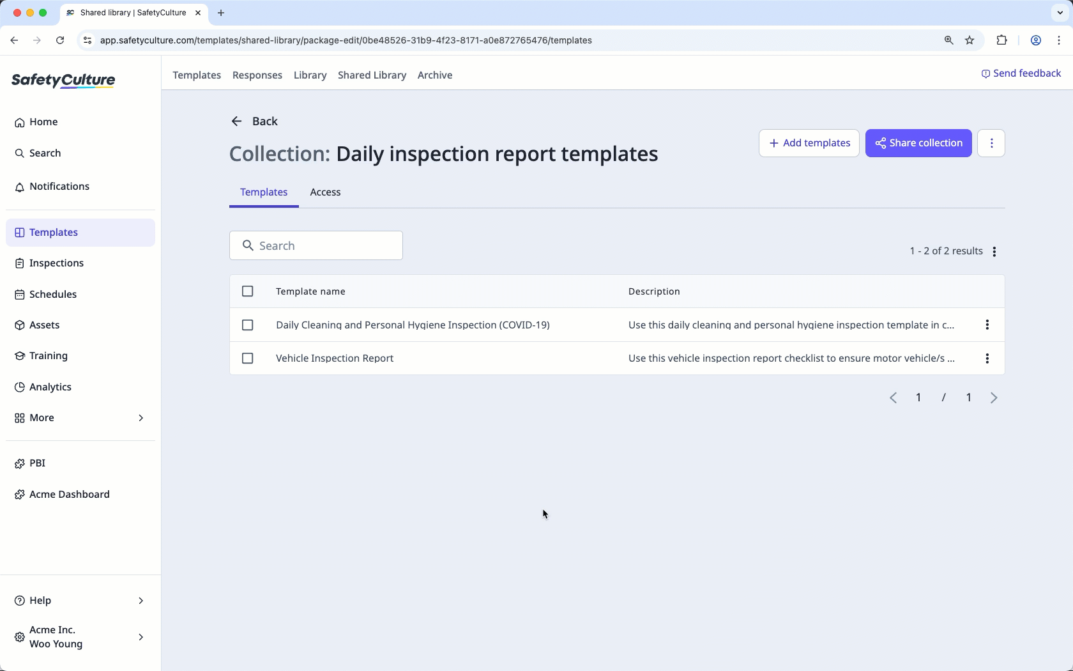The image size is (1073, 671).
Task: Click the template Search field
Action: pos(316,246)
